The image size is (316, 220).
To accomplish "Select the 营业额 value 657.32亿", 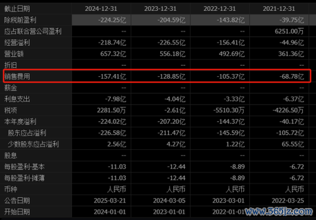I will coord(113,54).
